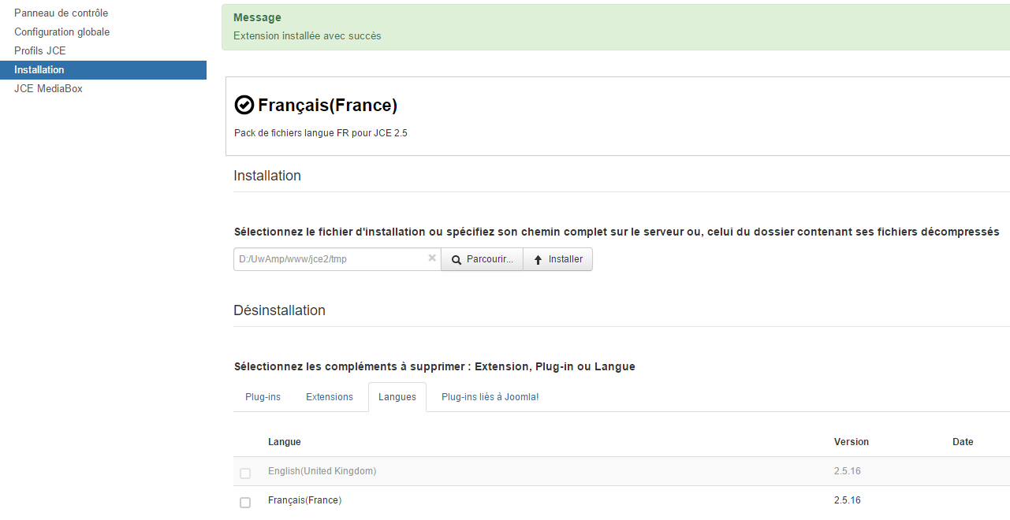
Task: Select the Langues tab
Action: click(x=397, y=396)
